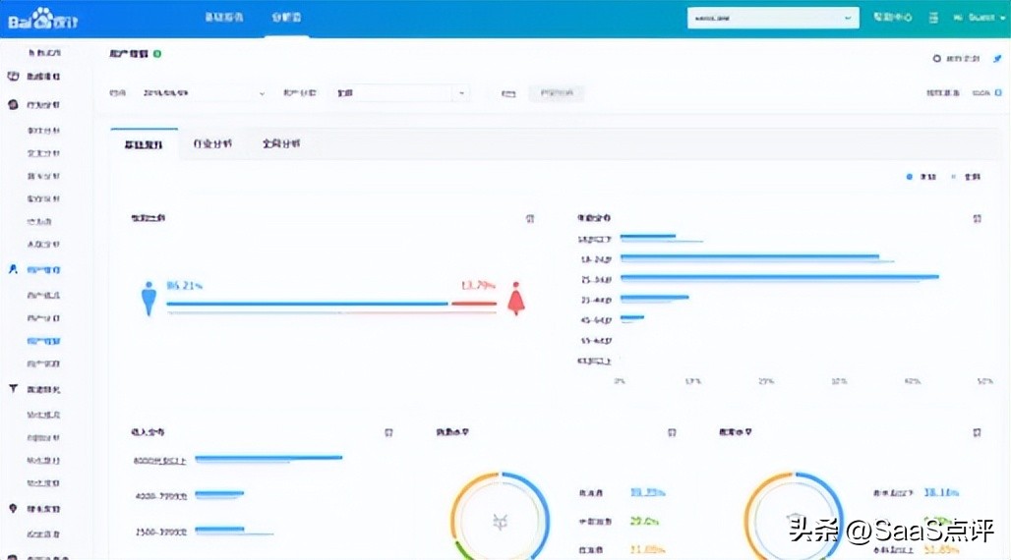Expand the income distribution chart with its corner icon
This screenshot has height=560, width=1011.
[388, 432]
